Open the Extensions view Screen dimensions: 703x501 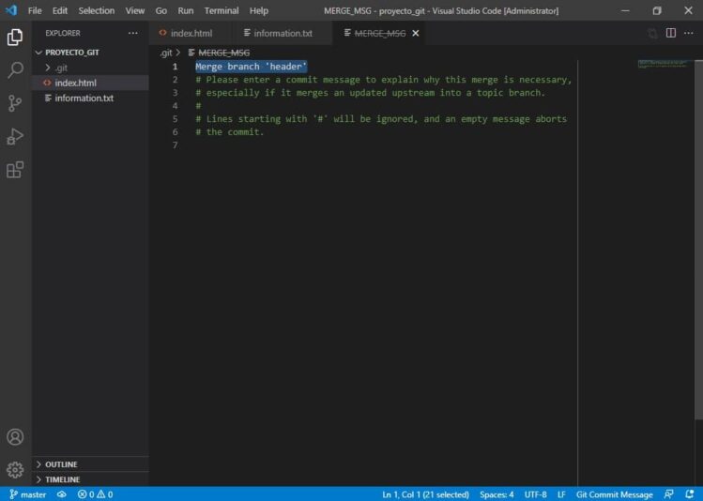[x=15, y=170]
